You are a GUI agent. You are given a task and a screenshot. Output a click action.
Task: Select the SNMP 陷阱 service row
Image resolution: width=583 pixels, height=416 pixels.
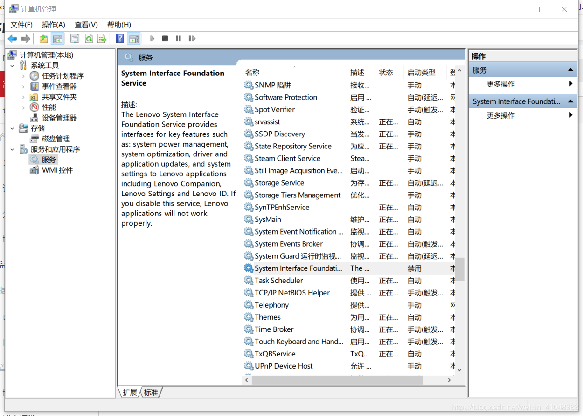(349, 85)
